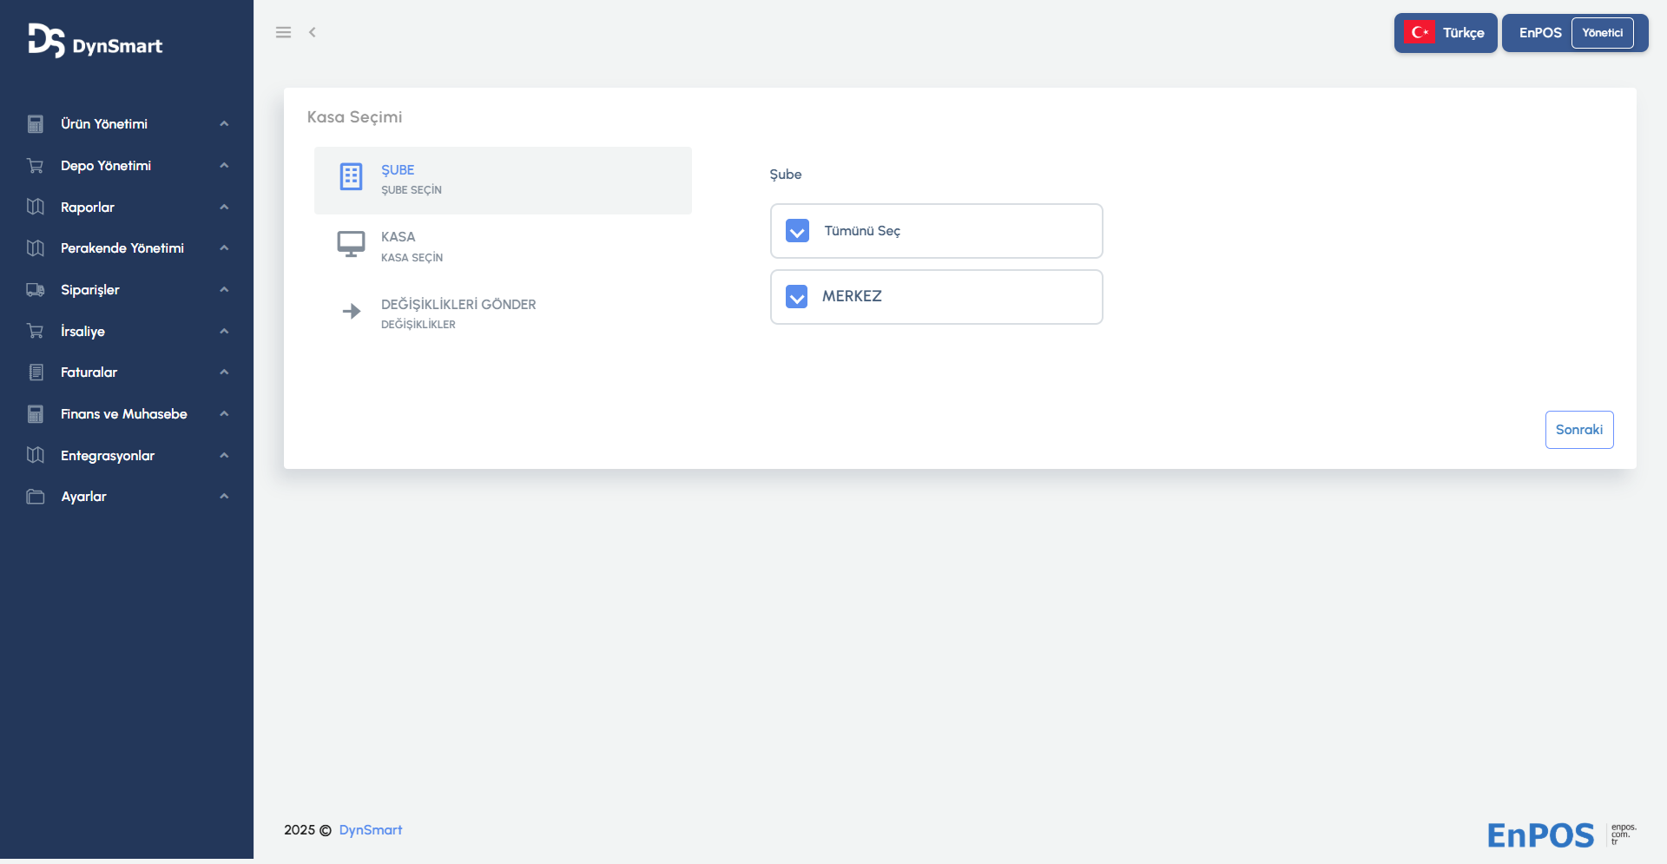Click the Kasa monitor icon
The height and width of the screenshot is (864, 1667).
(x=351, y=244)
